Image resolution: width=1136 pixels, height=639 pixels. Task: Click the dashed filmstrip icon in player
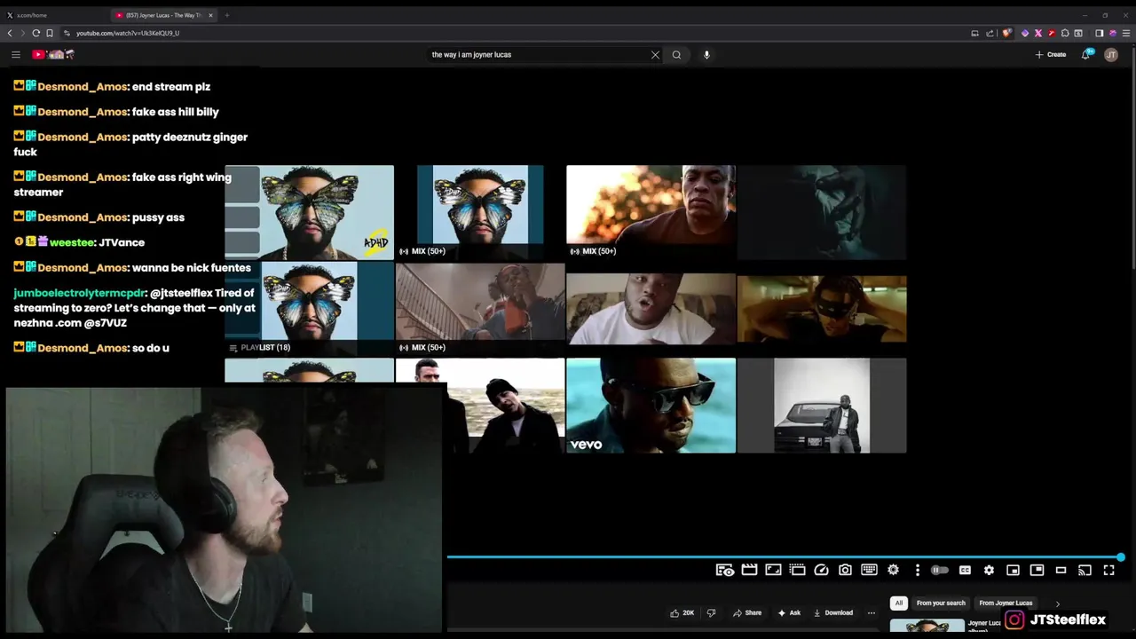[797, 570]
